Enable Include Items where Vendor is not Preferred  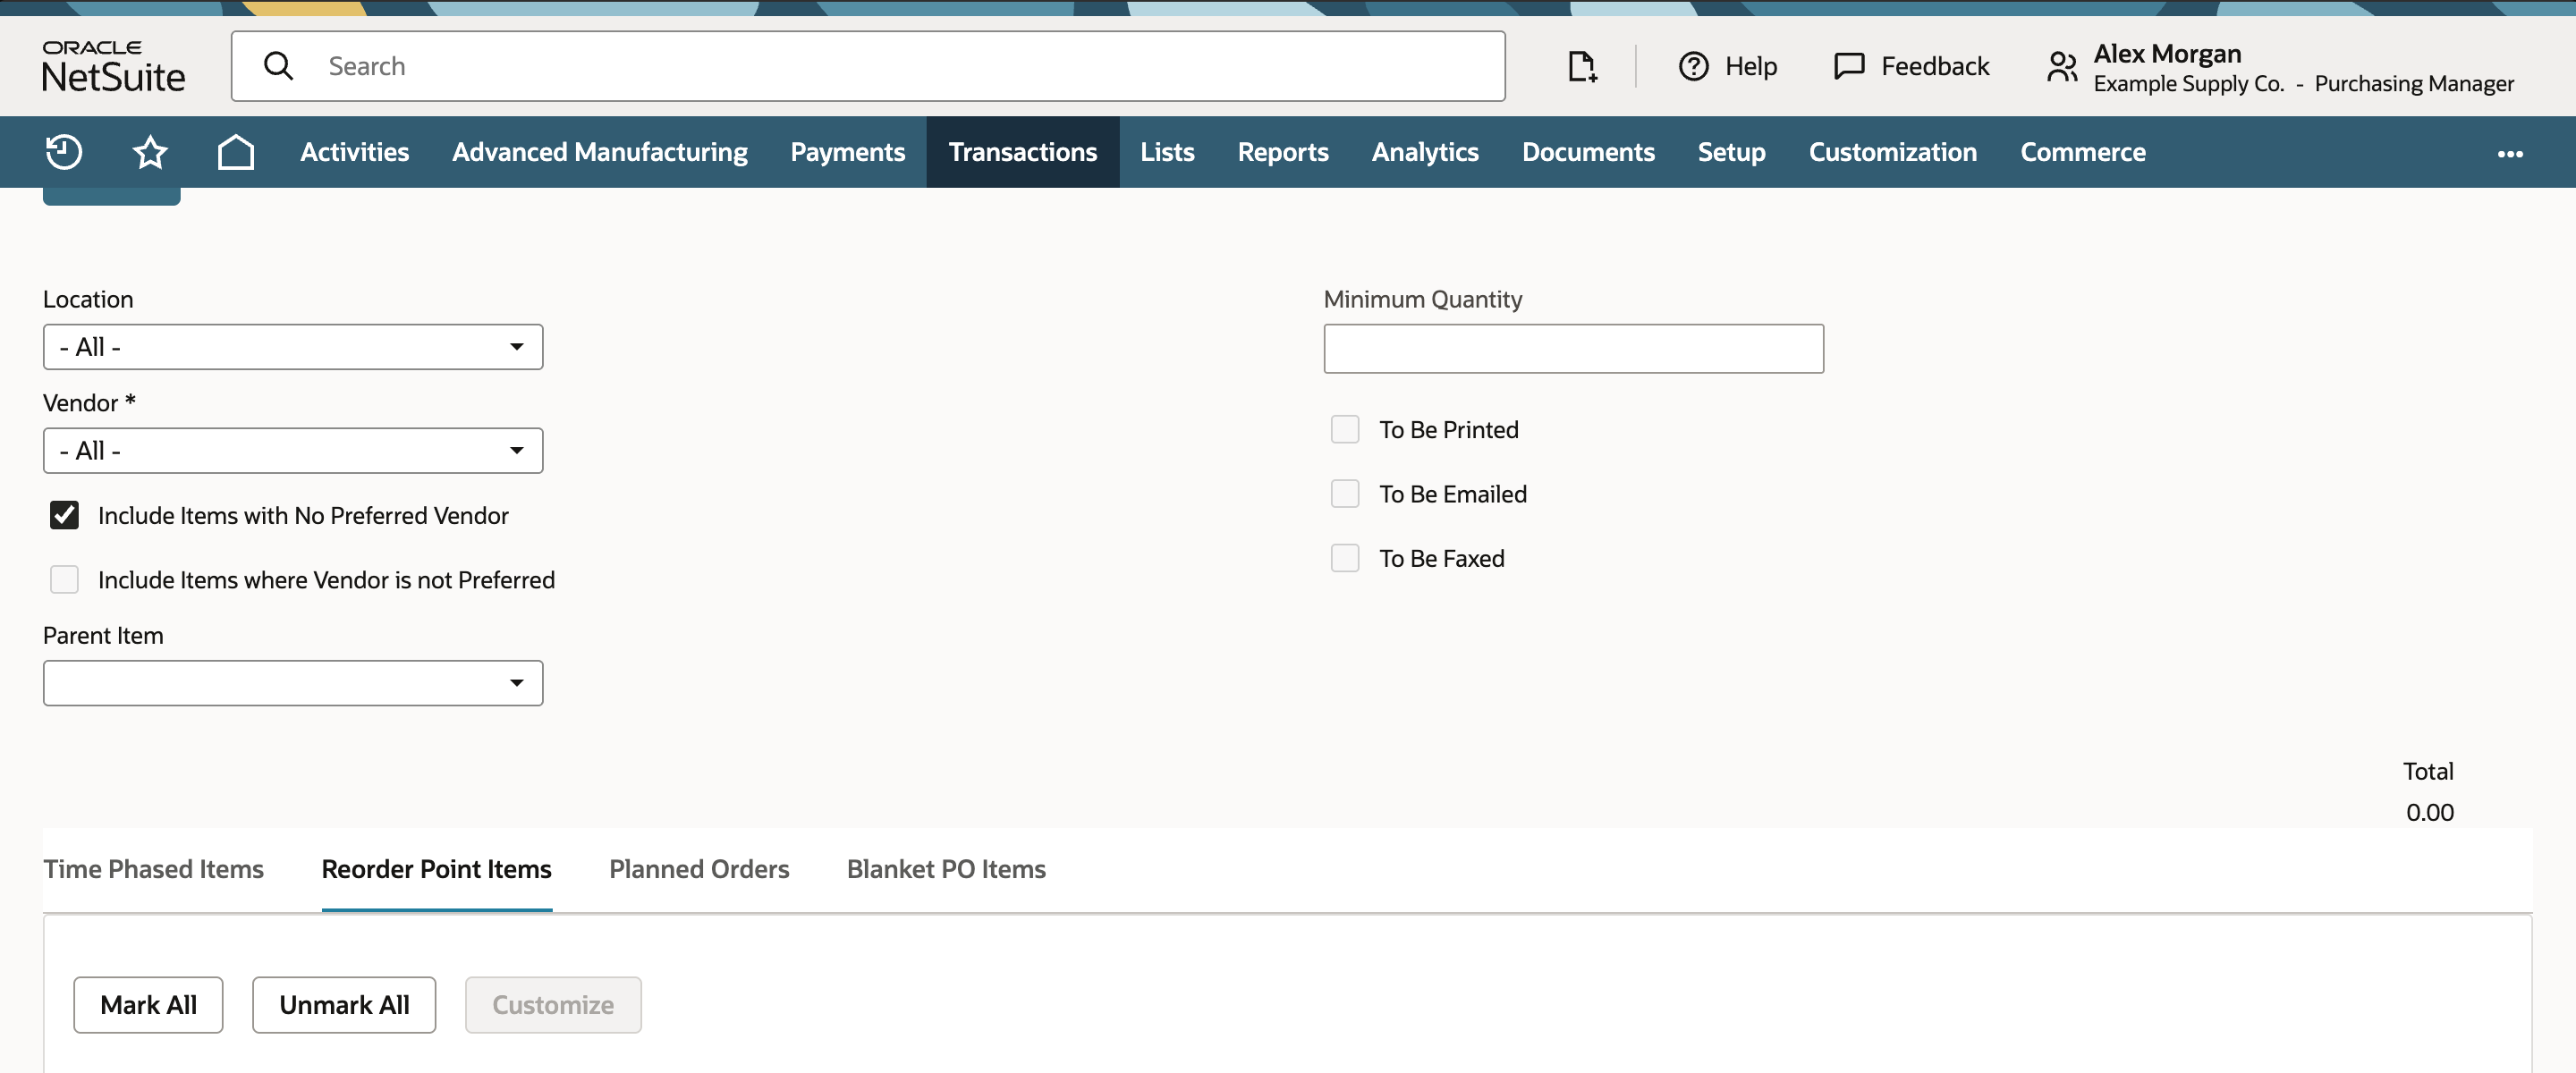pyautogui.click(x=64, y=579)
